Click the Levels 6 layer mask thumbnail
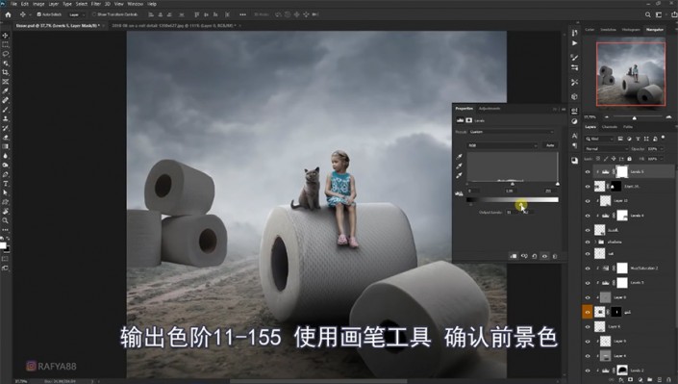This screenshot has height=384, width=678. pos(622,172)
